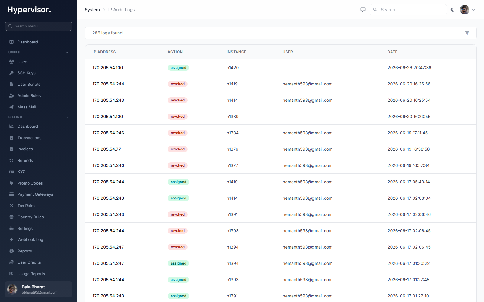Open Payment Gateways menu item
484x302 pixels.
point(39,194)
